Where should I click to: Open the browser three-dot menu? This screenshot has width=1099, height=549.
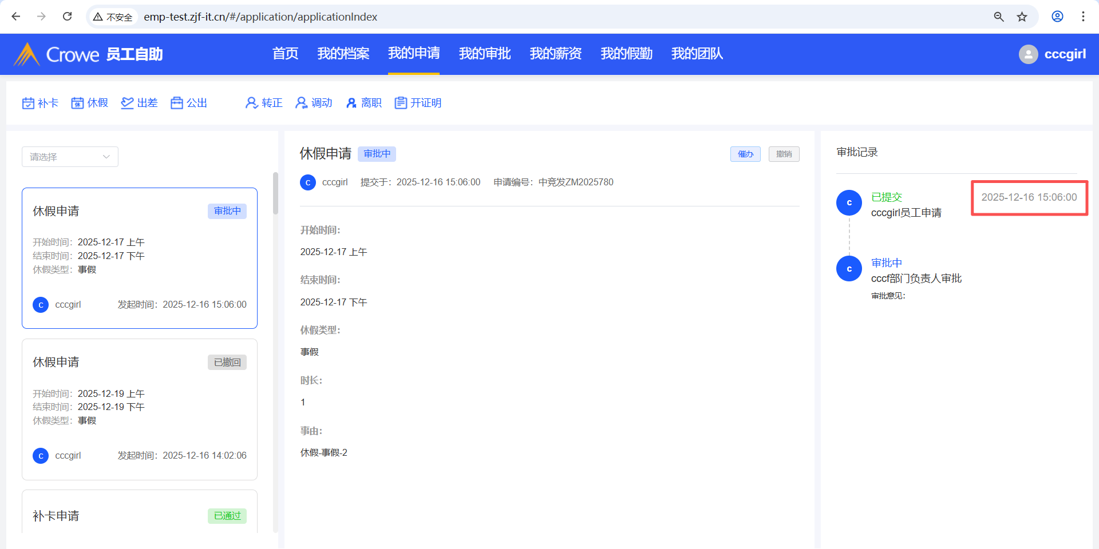[x=1083, y=17]
